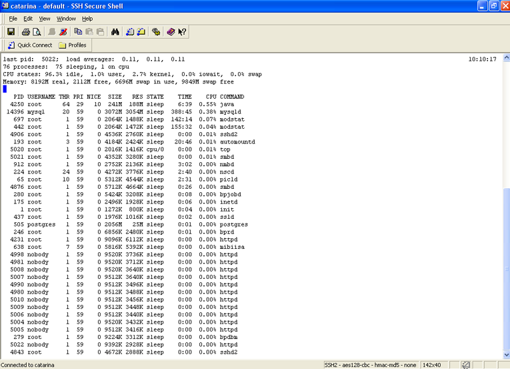Click the scrollbar down arrow
The width and height of the screenshot is (510, 369).
tap(505, 354)
